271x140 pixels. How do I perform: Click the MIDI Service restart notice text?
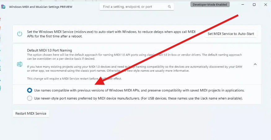(x=74, y=78)
